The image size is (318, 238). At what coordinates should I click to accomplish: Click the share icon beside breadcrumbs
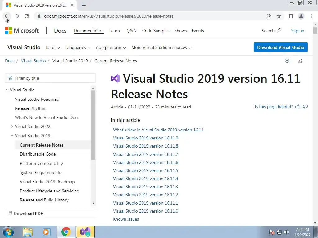tap(300, 61)
